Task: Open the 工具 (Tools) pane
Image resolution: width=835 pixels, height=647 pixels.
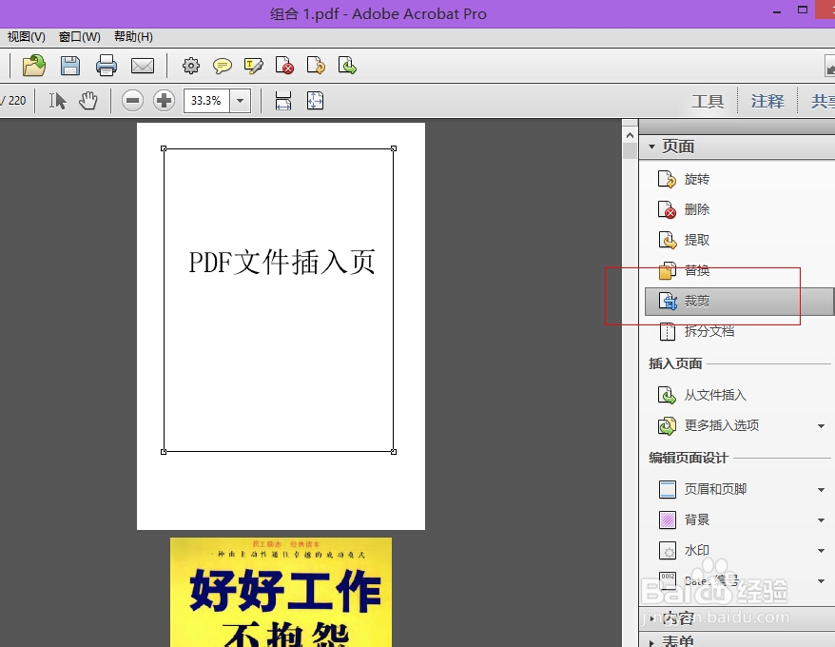Action: click(x=708, y=100)
